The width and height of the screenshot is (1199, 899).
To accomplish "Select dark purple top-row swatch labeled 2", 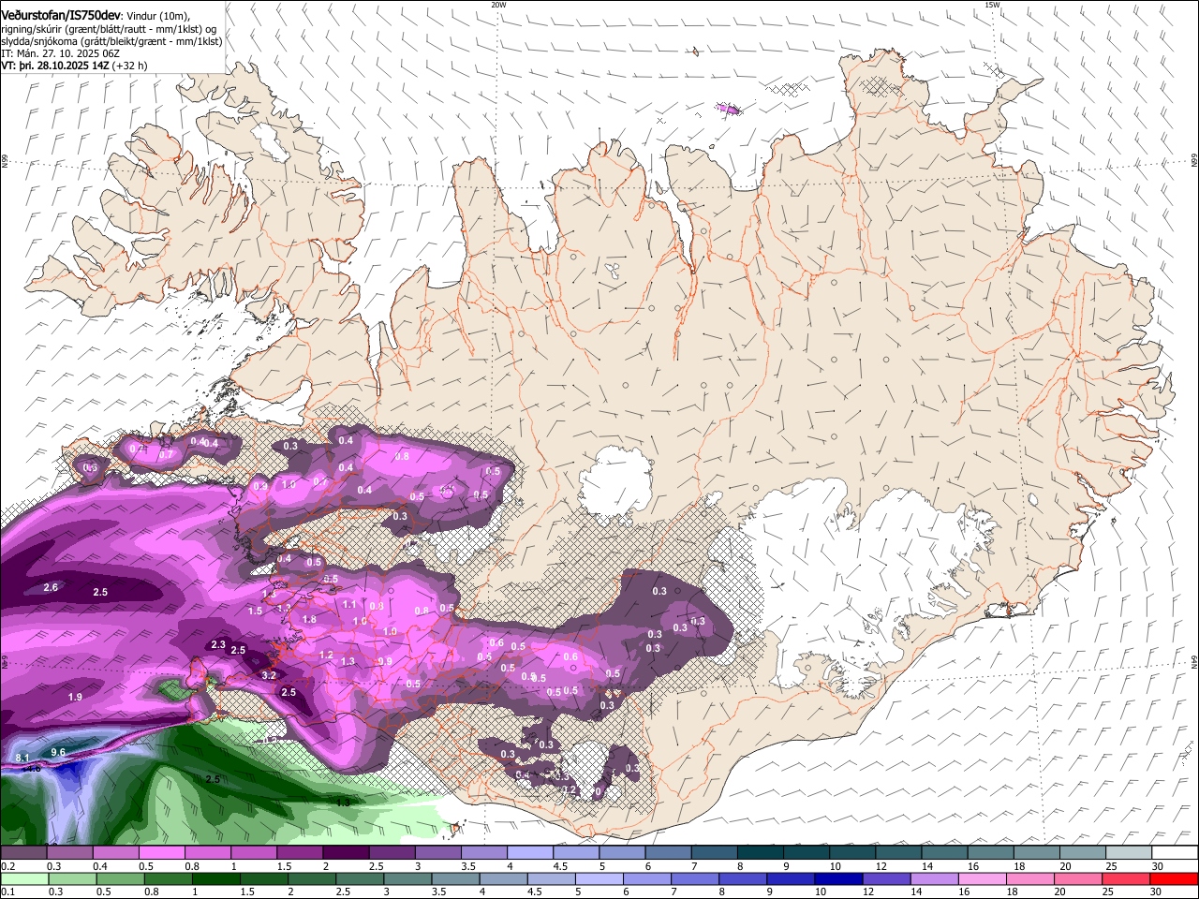I will [345, 853].
